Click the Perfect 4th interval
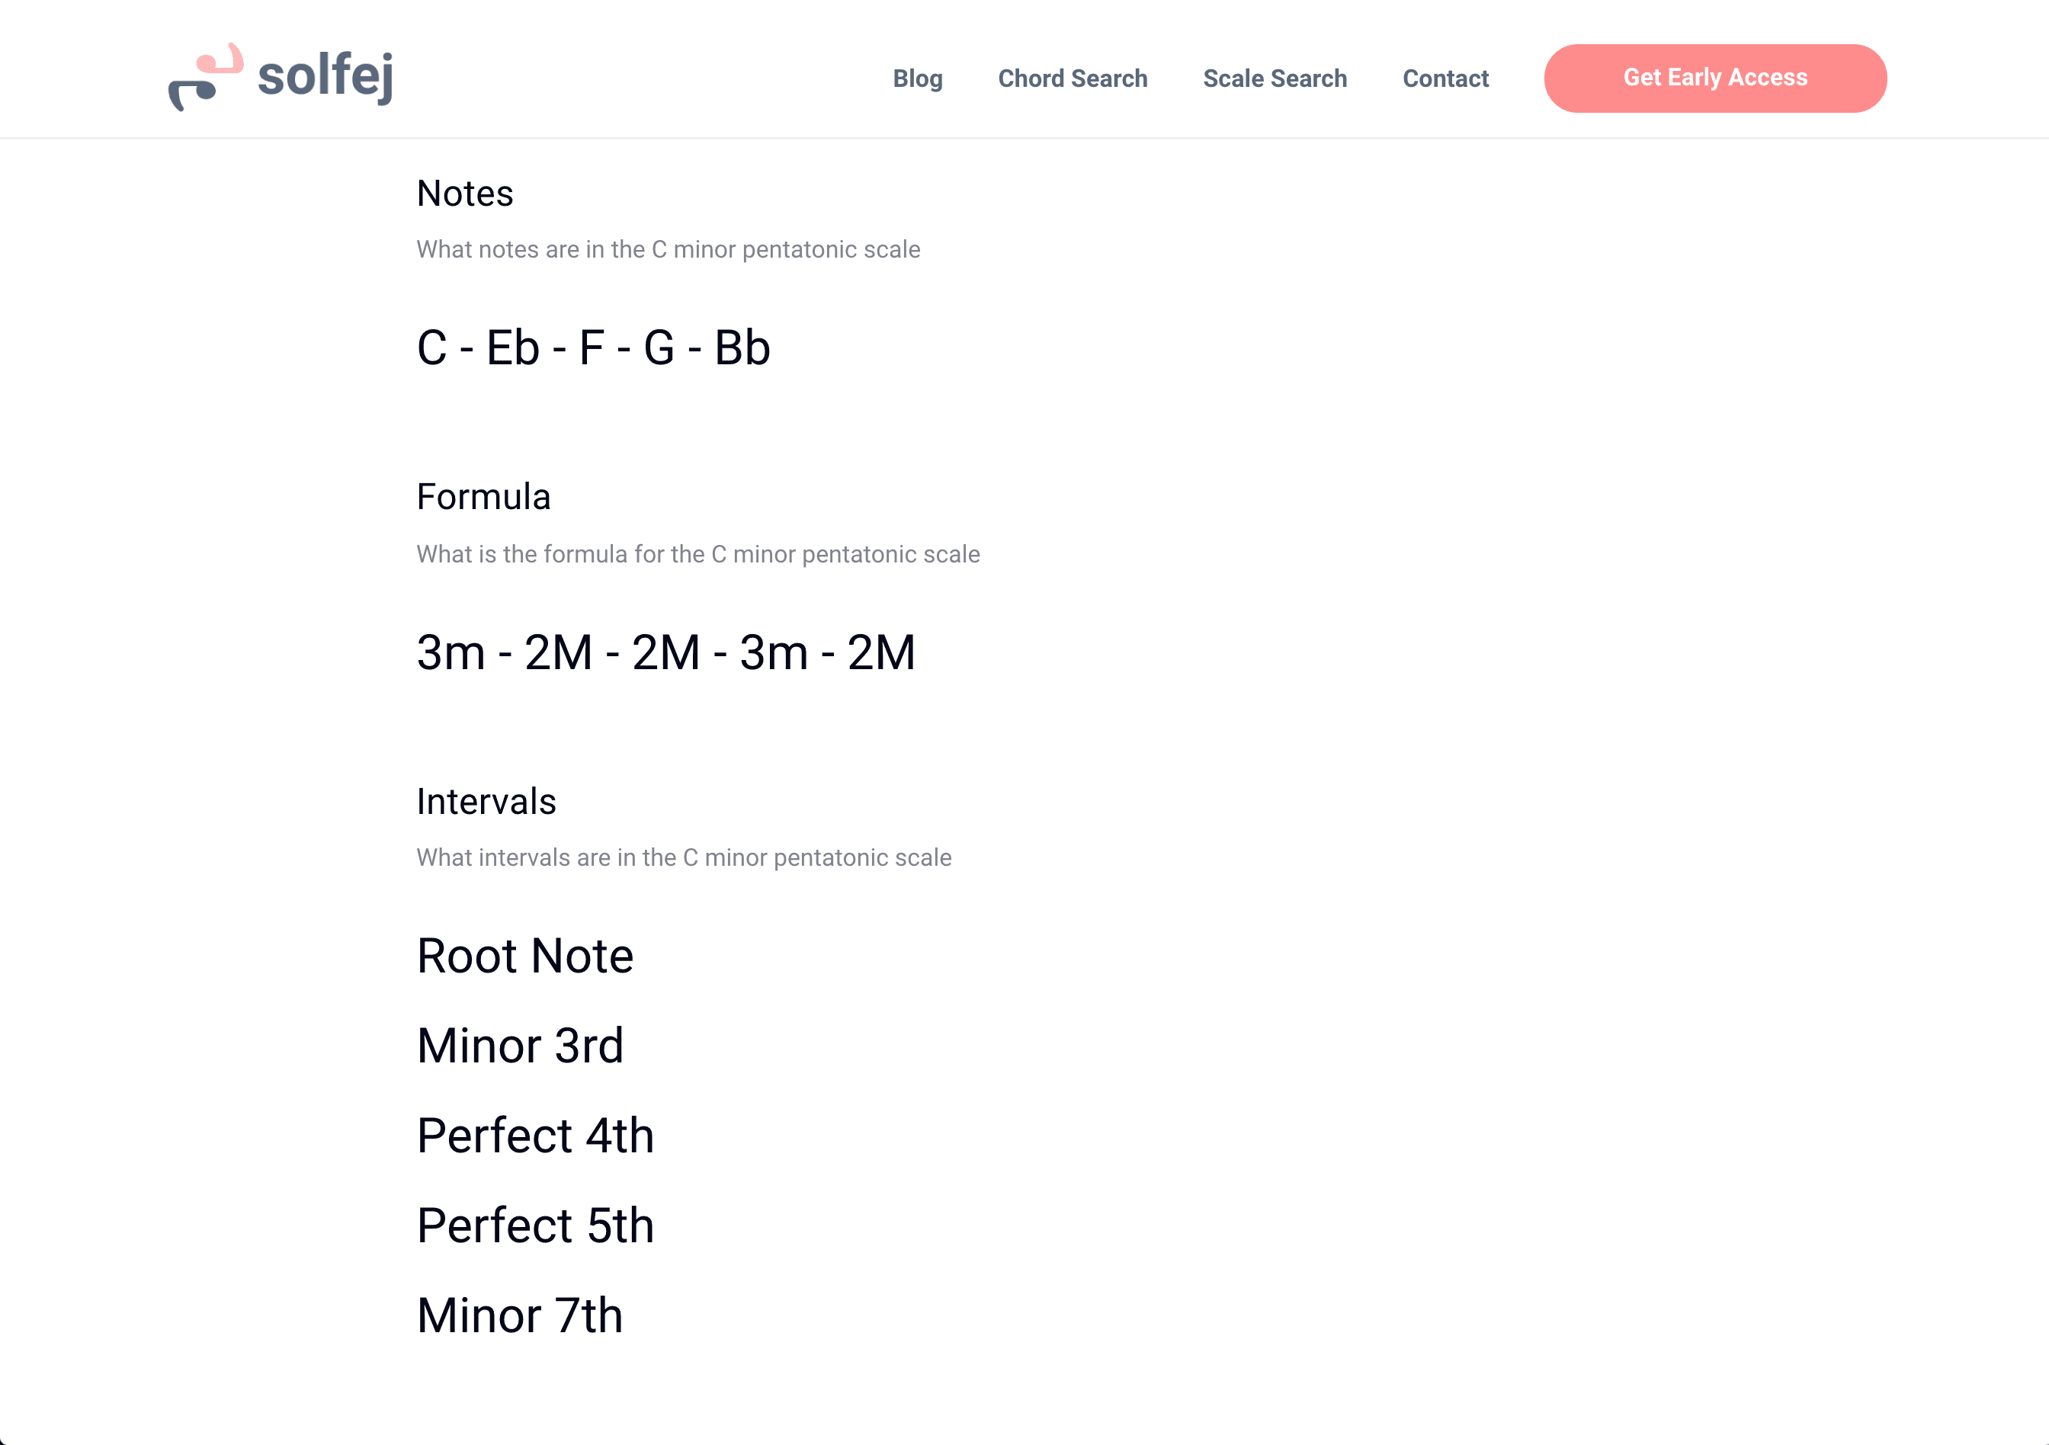Screen dimensions: 2049x1445 click(x=535, y=1136)
